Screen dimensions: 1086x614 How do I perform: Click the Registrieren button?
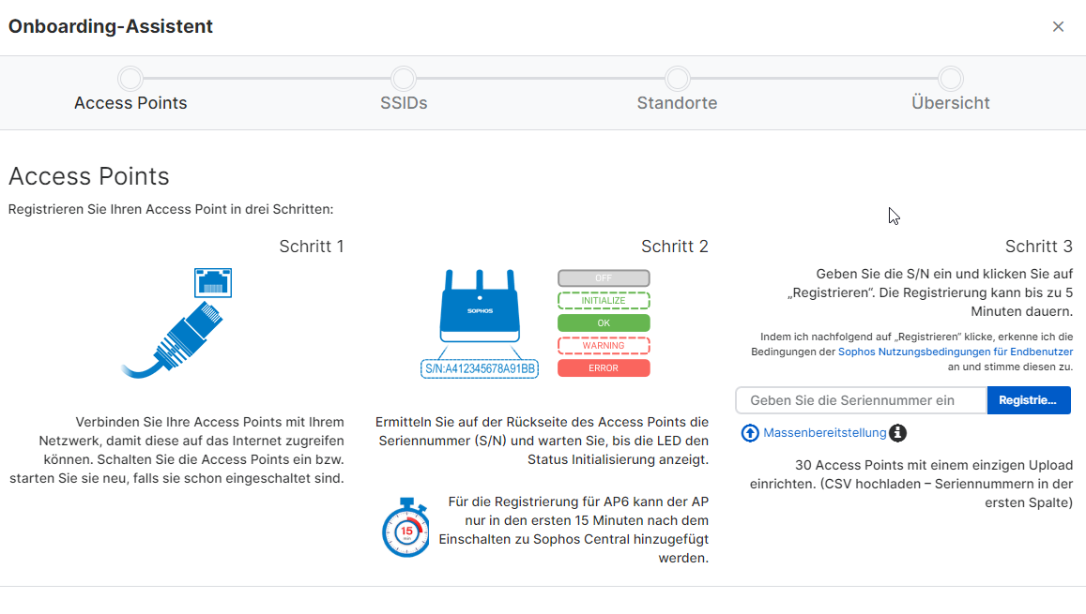1029,400
